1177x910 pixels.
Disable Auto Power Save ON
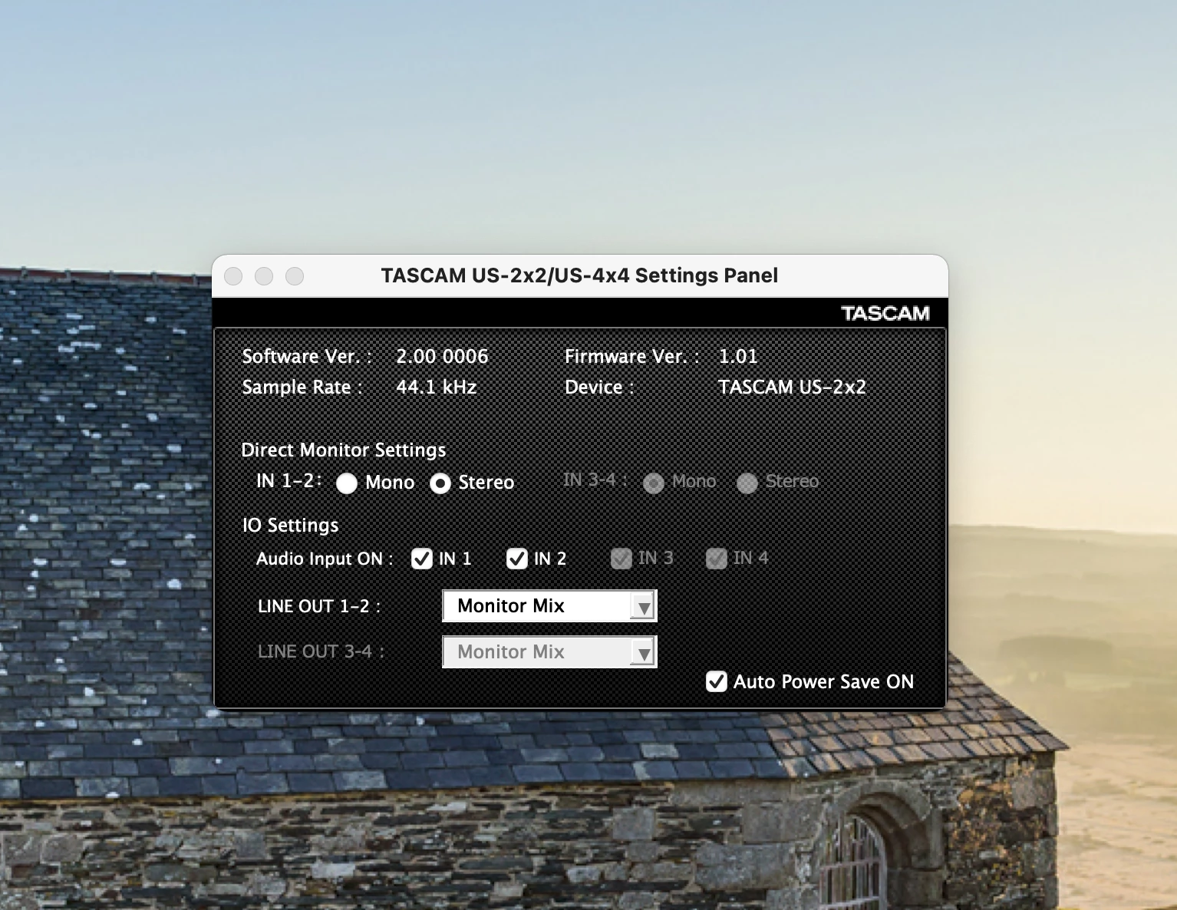pyautogui.click(x=717, y=681)
